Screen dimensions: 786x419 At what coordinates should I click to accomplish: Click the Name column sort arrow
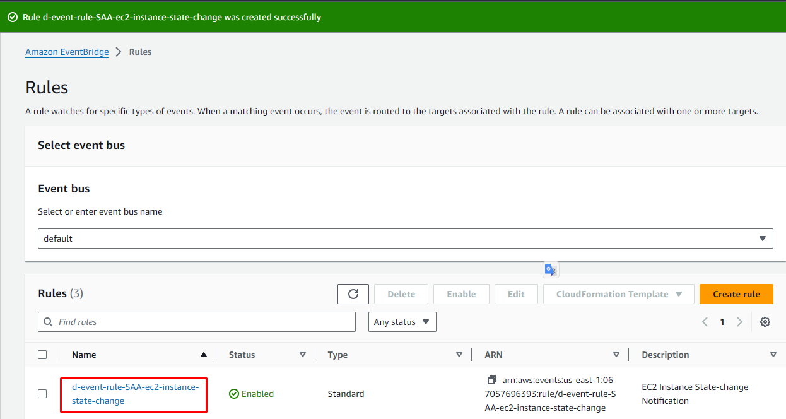(203, 355)
